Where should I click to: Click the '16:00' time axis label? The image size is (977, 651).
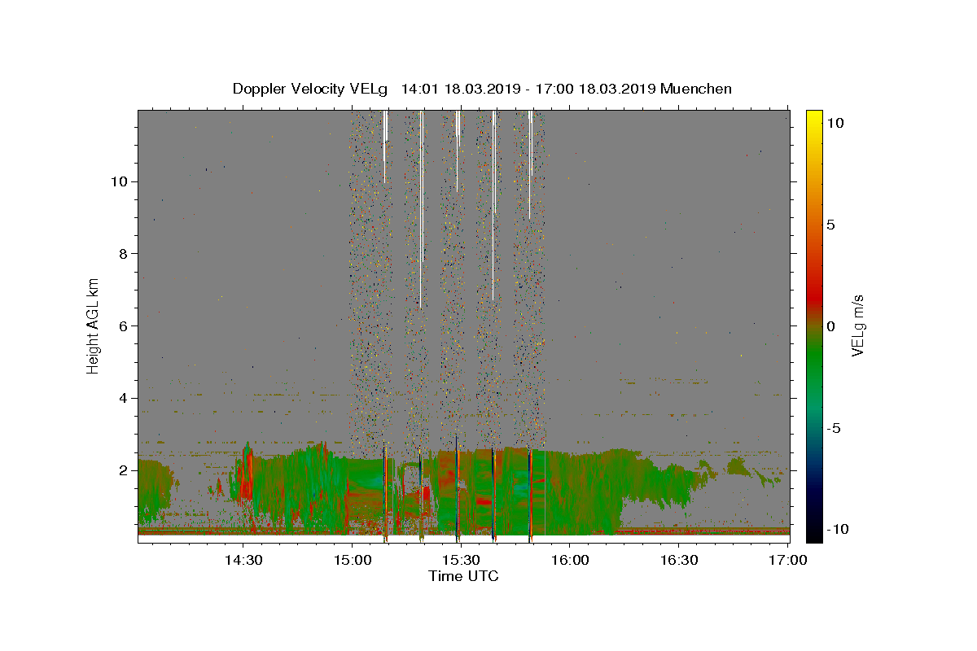coord(570,560)
